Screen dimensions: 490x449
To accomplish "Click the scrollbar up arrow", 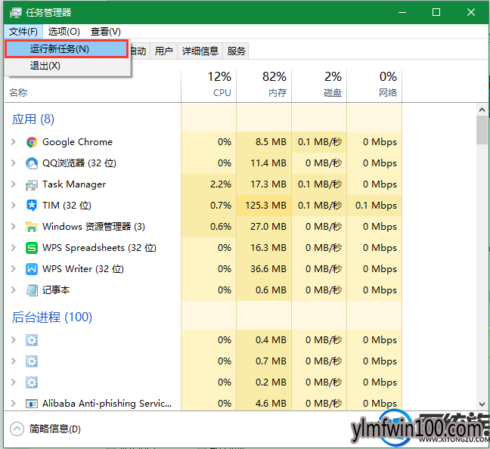I will click(x=482, y=110).
